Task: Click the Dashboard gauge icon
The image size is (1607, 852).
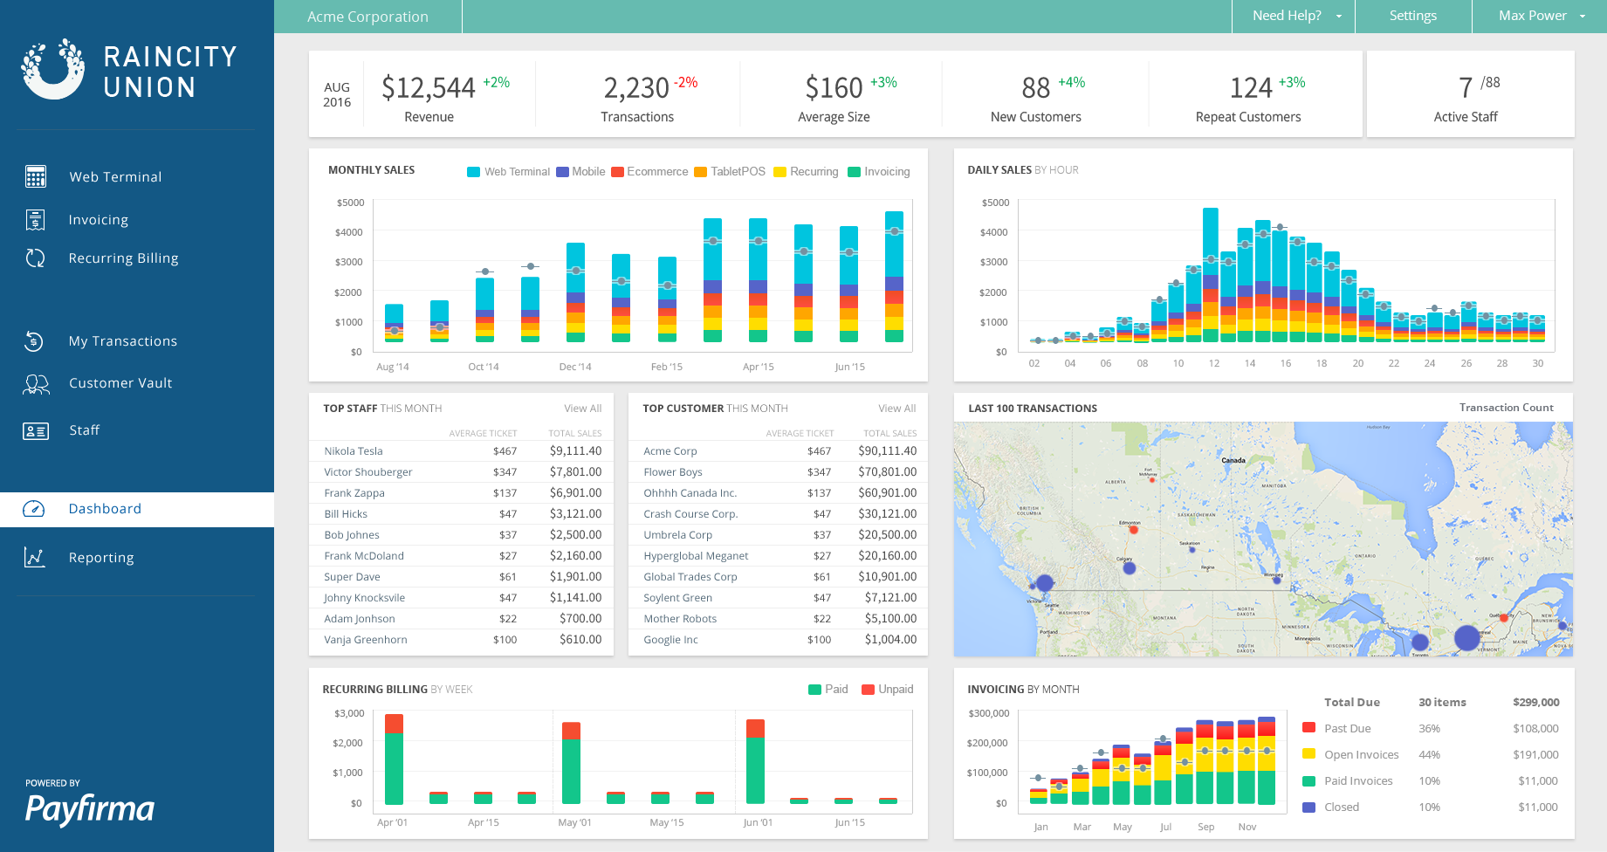Action: [x=34, y=509]
